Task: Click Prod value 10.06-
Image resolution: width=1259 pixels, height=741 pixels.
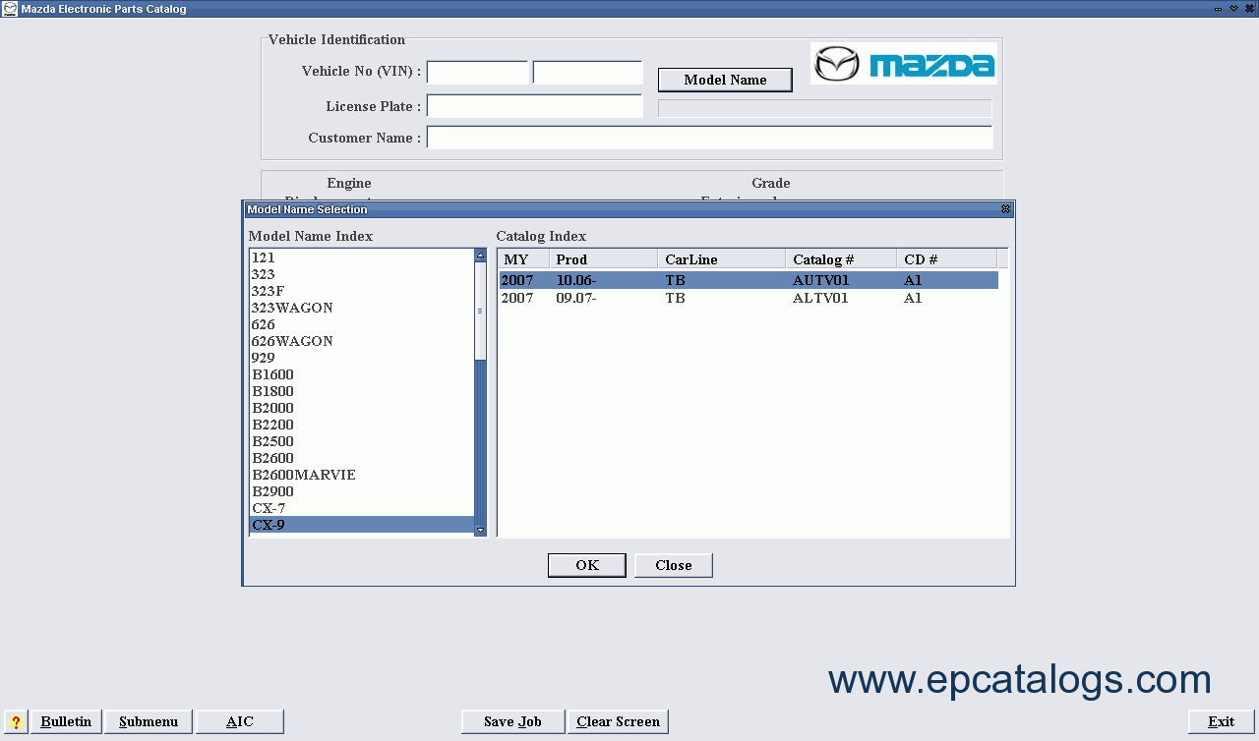Action: pyautogui.click(x=576, y=280)
